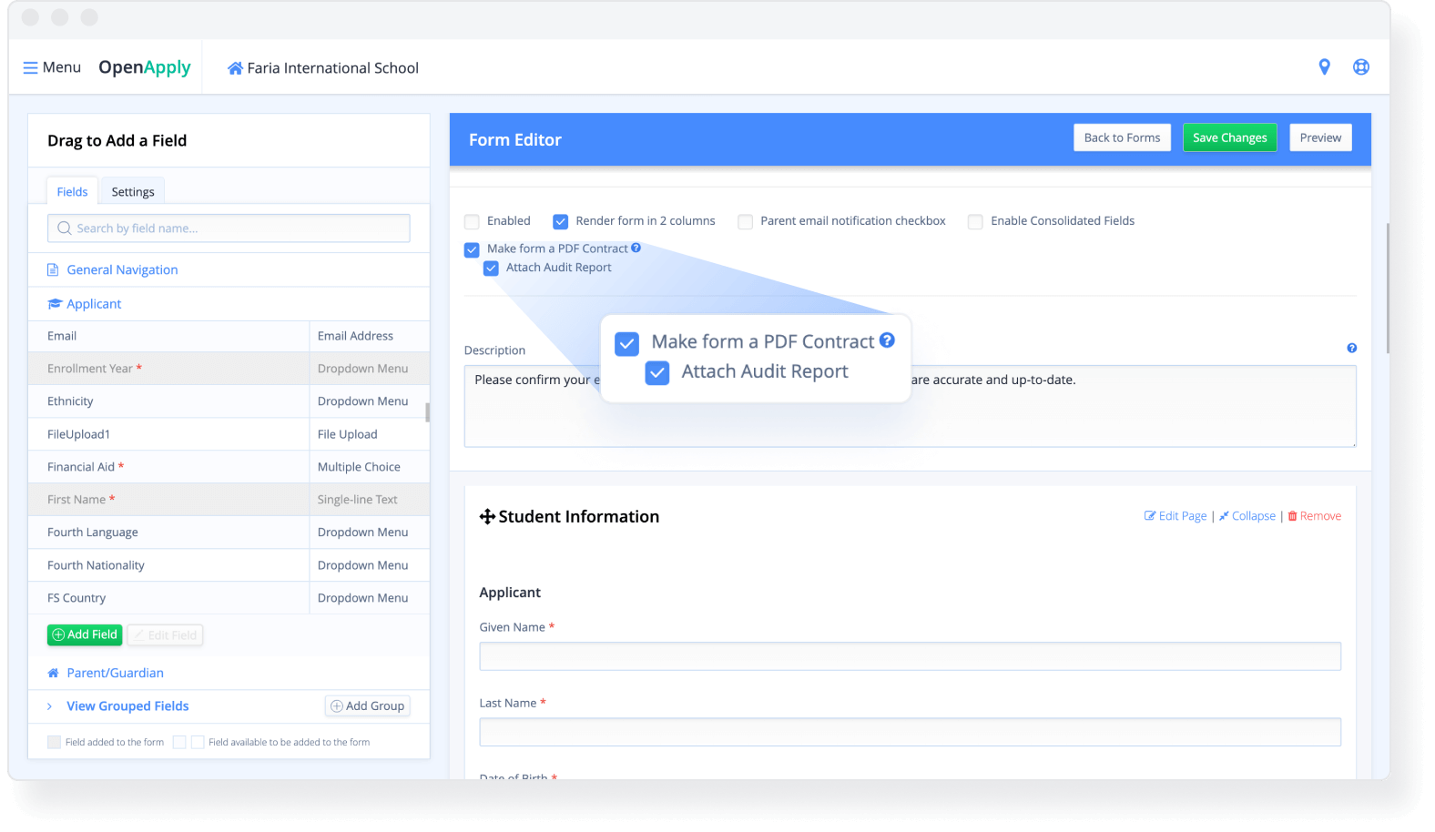Click the Search by field name box
The image size is (1435, 832).
point(229,228)
